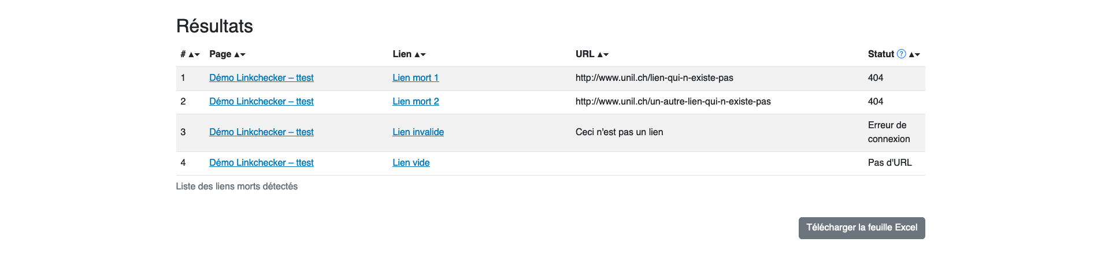Open the Page link in row 4
Screen dimensions: 1101x253
(x=261, y=163)
